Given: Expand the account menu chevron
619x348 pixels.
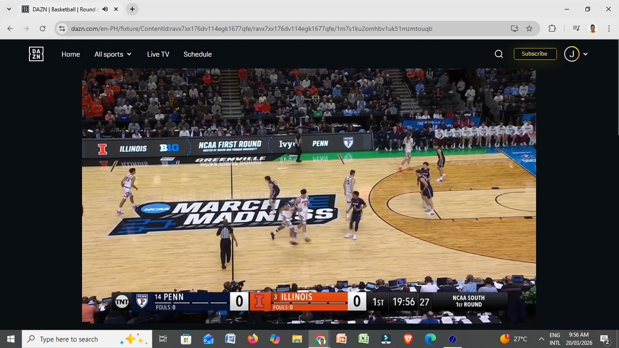Looking at the screenshot, I should 585,54.
